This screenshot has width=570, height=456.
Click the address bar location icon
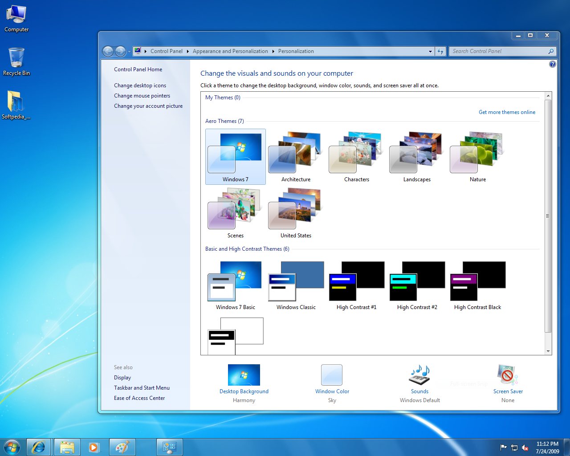click(138, 51)
